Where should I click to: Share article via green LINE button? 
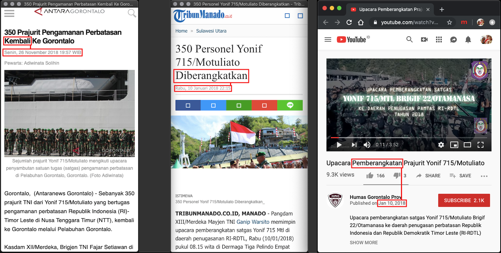(290, 105)
